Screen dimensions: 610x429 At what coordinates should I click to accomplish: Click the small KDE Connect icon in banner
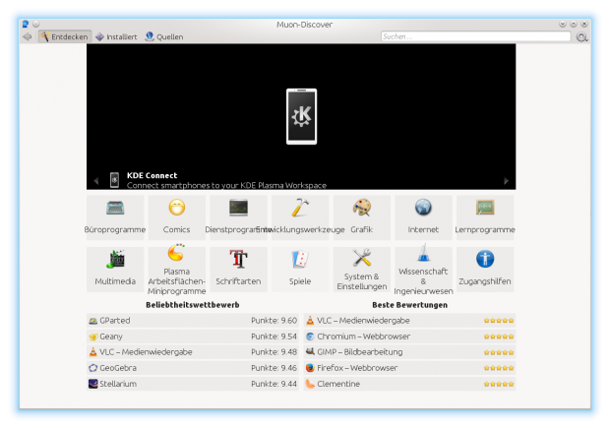tap(114, 180)
